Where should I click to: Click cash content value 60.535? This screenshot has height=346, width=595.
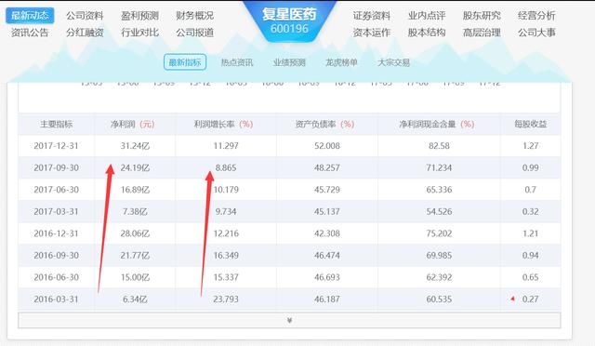point(439,299)
